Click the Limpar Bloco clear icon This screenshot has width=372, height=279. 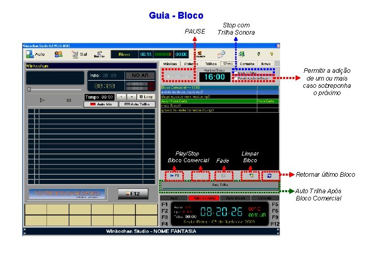[x=251, y=176]
